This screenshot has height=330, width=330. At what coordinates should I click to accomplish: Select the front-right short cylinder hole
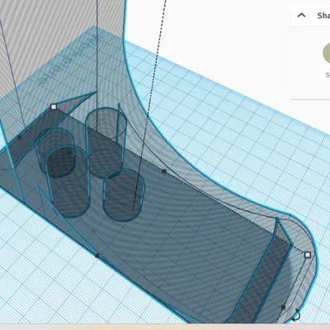click(x=124, y=195)
